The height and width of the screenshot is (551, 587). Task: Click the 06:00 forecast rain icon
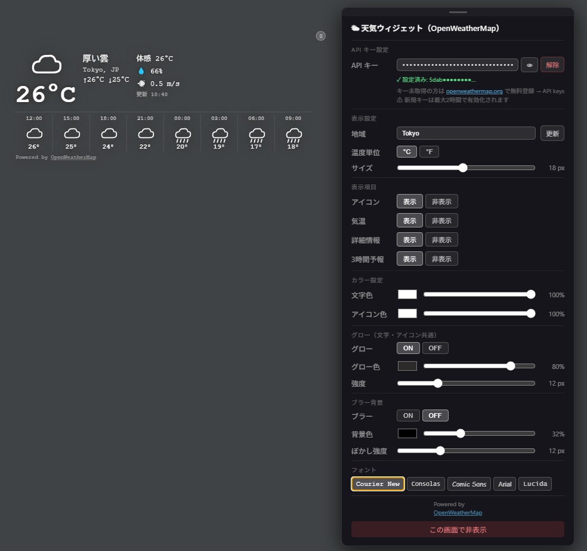coord(257,136)
